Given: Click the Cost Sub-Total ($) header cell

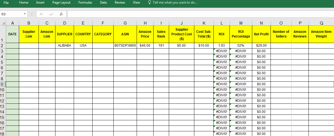Looking at the screenshot, I should click(204, 34).
